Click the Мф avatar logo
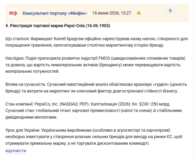 pyautogui.click(x=13, y=13)
